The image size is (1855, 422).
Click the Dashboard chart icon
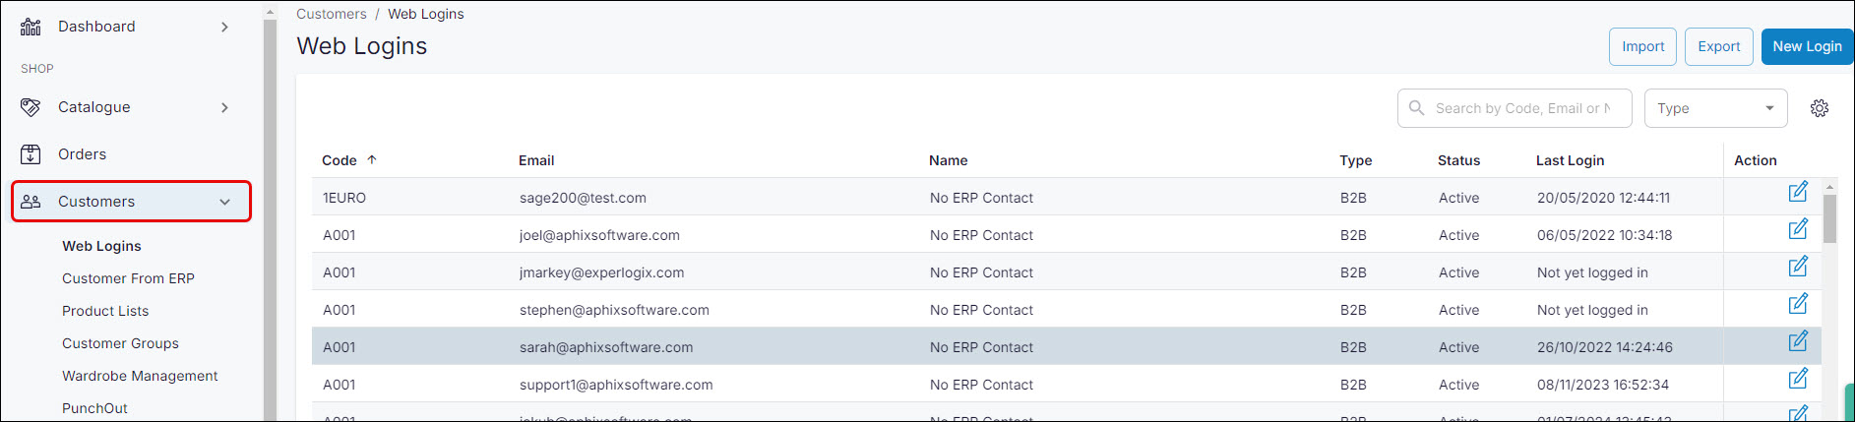31,27
